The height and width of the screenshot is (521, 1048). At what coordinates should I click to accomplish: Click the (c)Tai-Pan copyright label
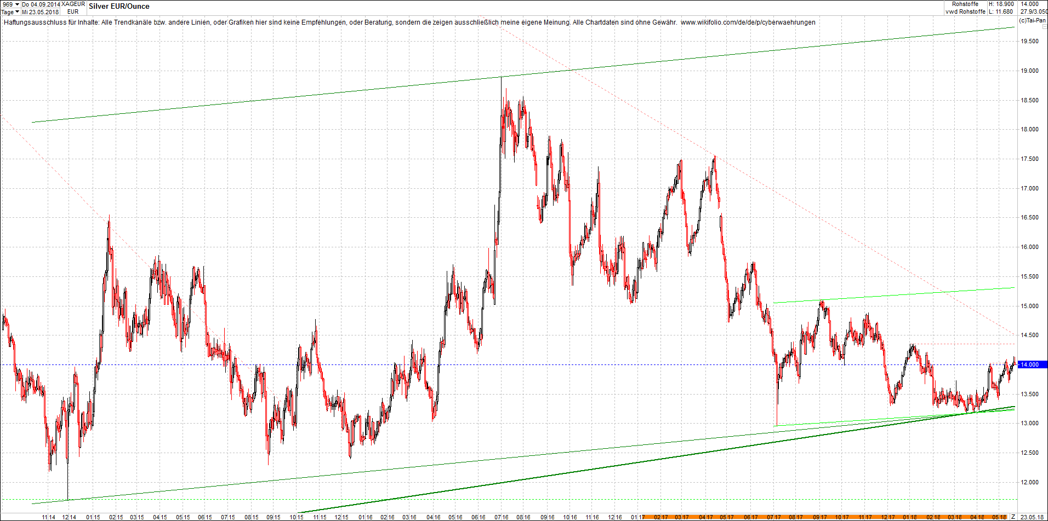pyautogui.click(x=1032, y=21)
